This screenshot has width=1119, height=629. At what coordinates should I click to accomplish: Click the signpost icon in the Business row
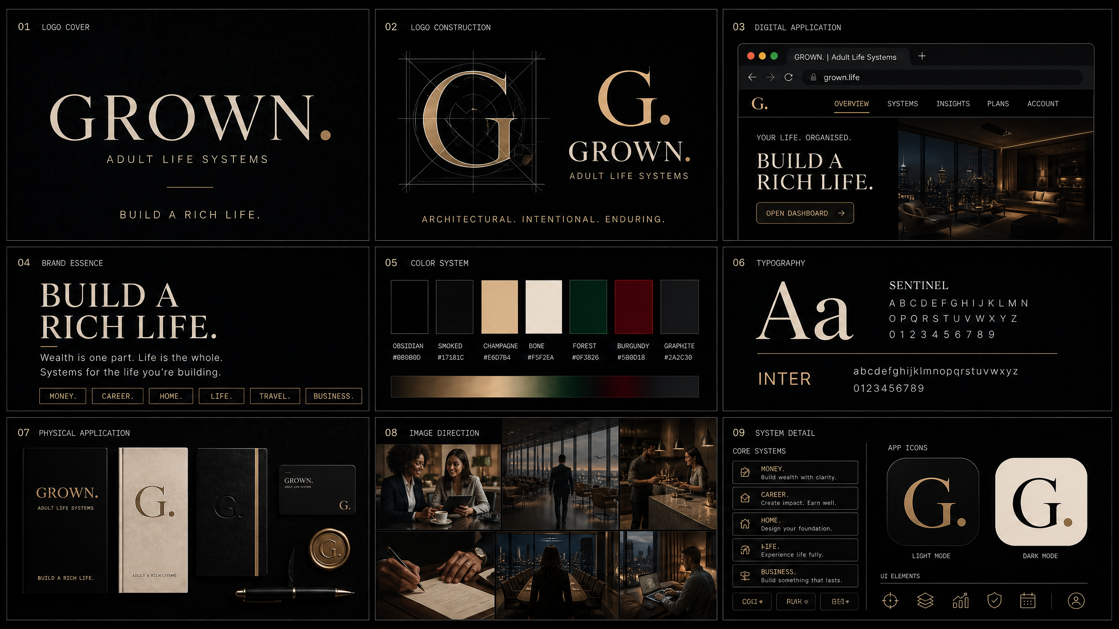coord(745,576)
